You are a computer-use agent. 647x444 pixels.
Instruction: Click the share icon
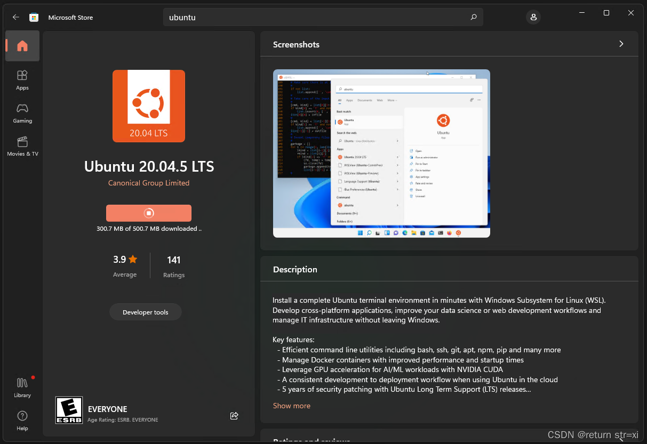[234, 416]
